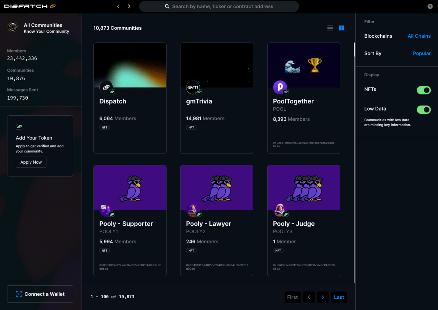Toggle the Low Data display switch
Screen dimensions: 438x310
424,110
